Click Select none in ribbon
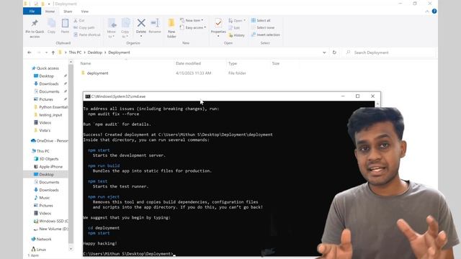 [263, 27]
